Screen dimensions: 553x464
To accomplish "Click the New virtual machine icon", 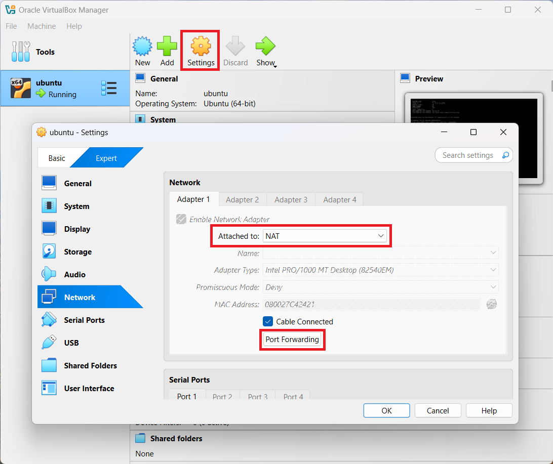I will point(142,46).
